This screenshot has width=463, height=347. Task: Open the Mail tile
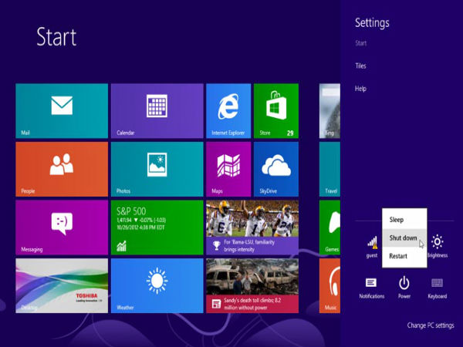click(62, 111)
